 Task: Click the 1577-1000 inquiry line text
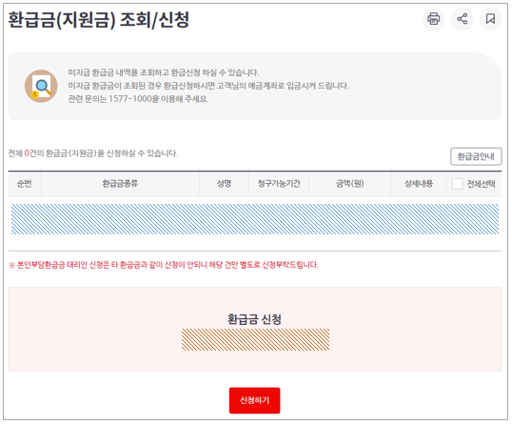tap(138, 99)
